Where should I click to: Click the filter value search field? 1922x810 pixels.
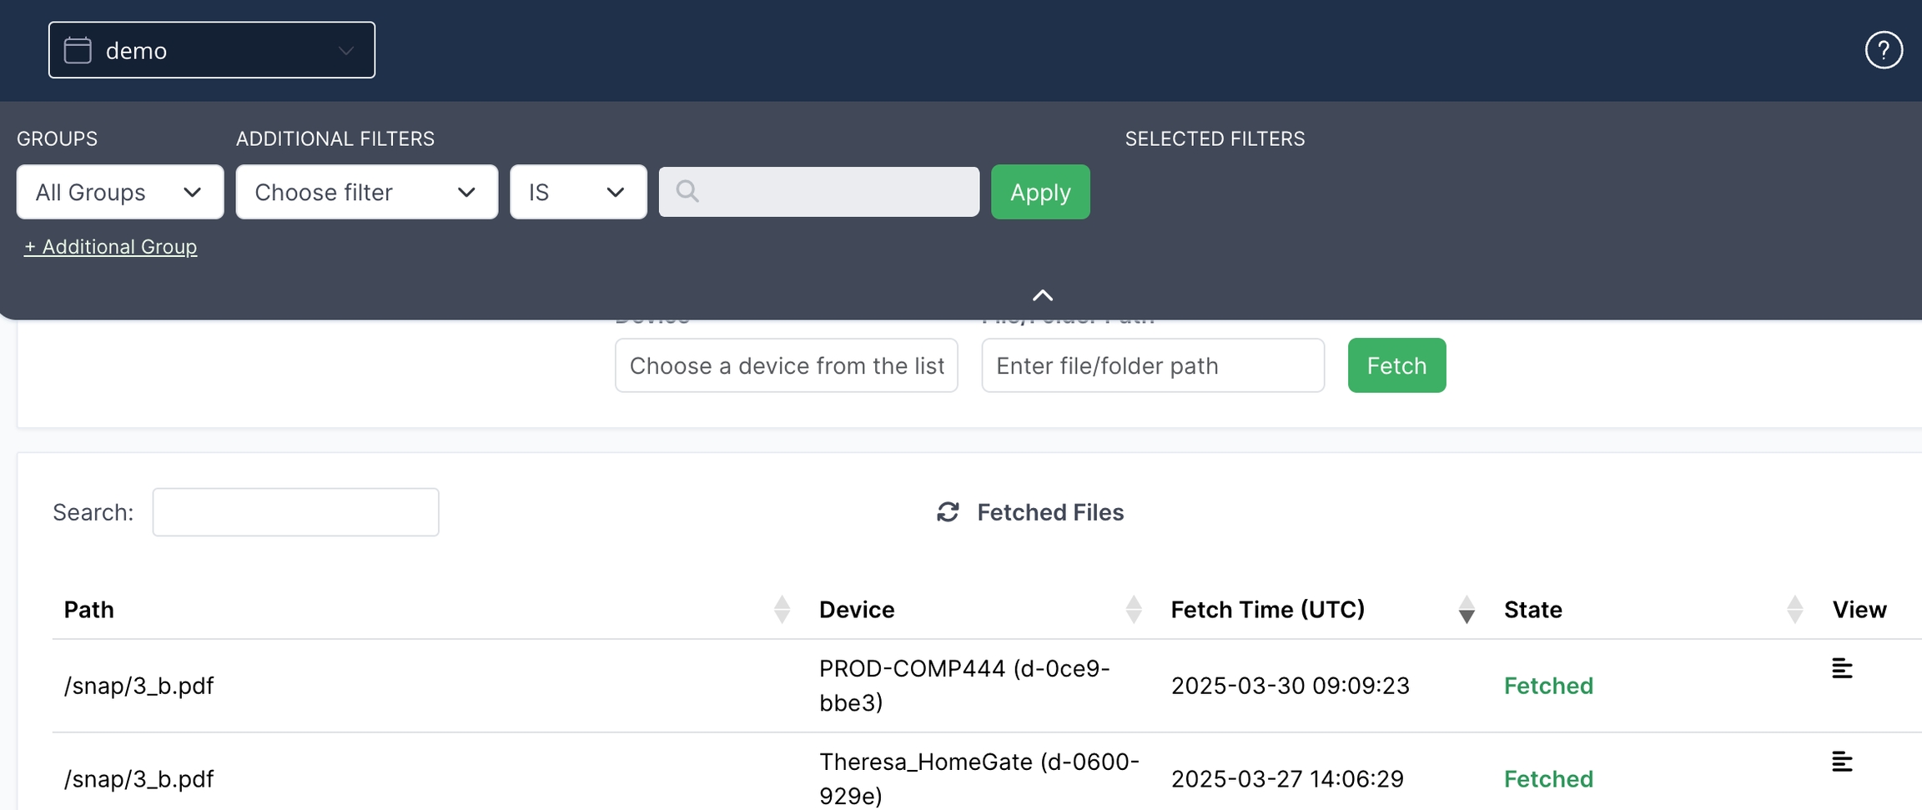(x=819, y=192)
